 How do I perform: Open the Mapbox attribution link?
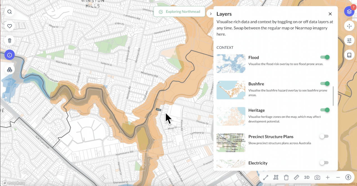13,183
